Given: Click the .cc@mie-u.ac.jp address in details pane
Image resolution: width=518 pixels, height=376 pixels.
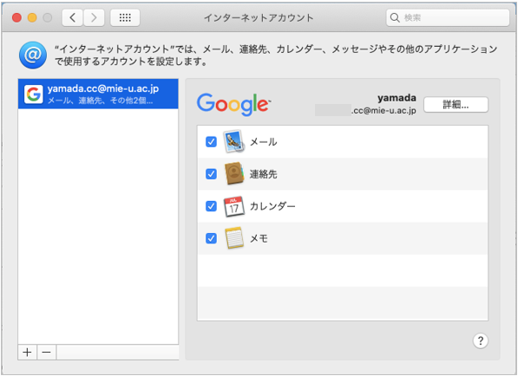Looking at the screenshot, I should [x=384, y=111].
